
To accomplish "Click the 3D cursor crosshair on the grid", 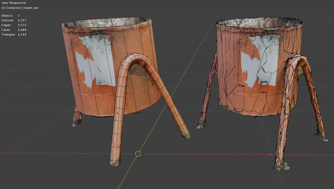I will (x=138, y=154).
